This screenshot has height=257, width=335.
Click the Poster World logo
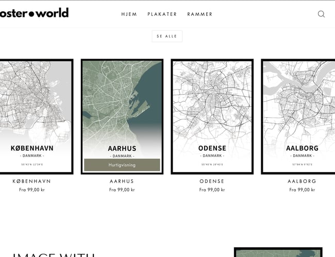[x=34, y=13]
